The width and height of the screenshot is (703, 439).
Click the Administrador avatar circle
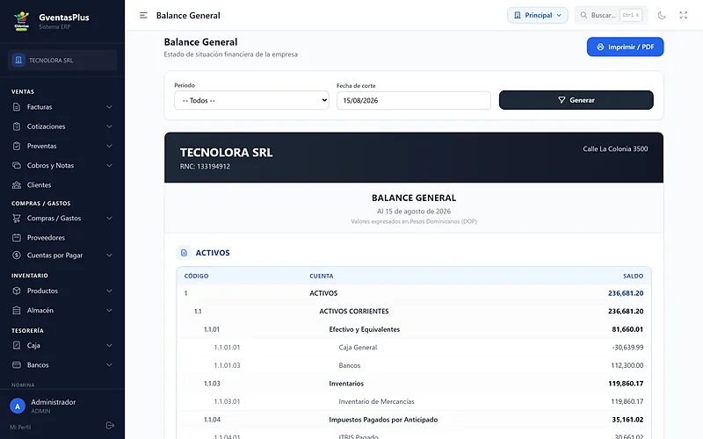coord(18,407)
